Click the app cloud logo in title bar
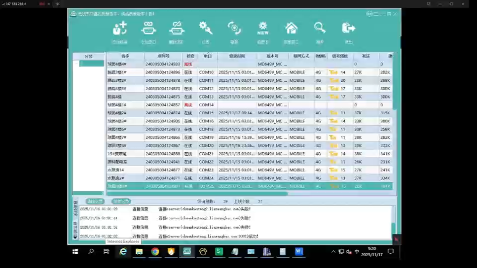Viewport: 477px width, 268px height. pos(73,14)
